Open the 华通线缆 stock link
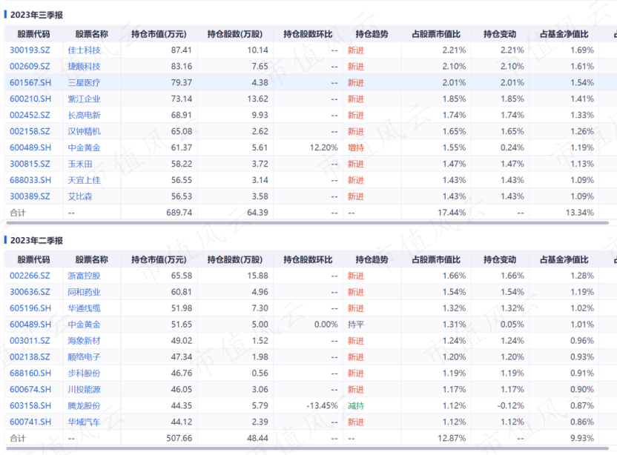Image resolution: width=617 pixels, height=455 pixels. (85, 308)
